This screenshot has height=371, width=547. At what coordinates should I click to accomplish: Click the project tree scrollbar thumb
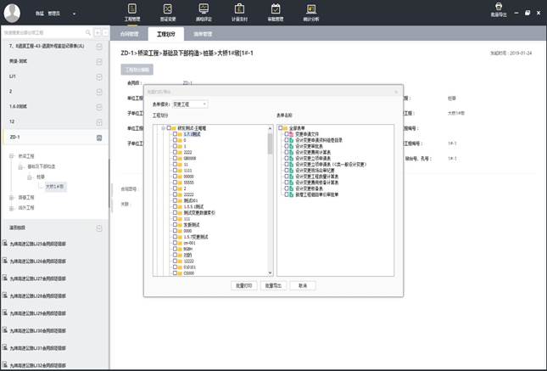coord(270,144)
